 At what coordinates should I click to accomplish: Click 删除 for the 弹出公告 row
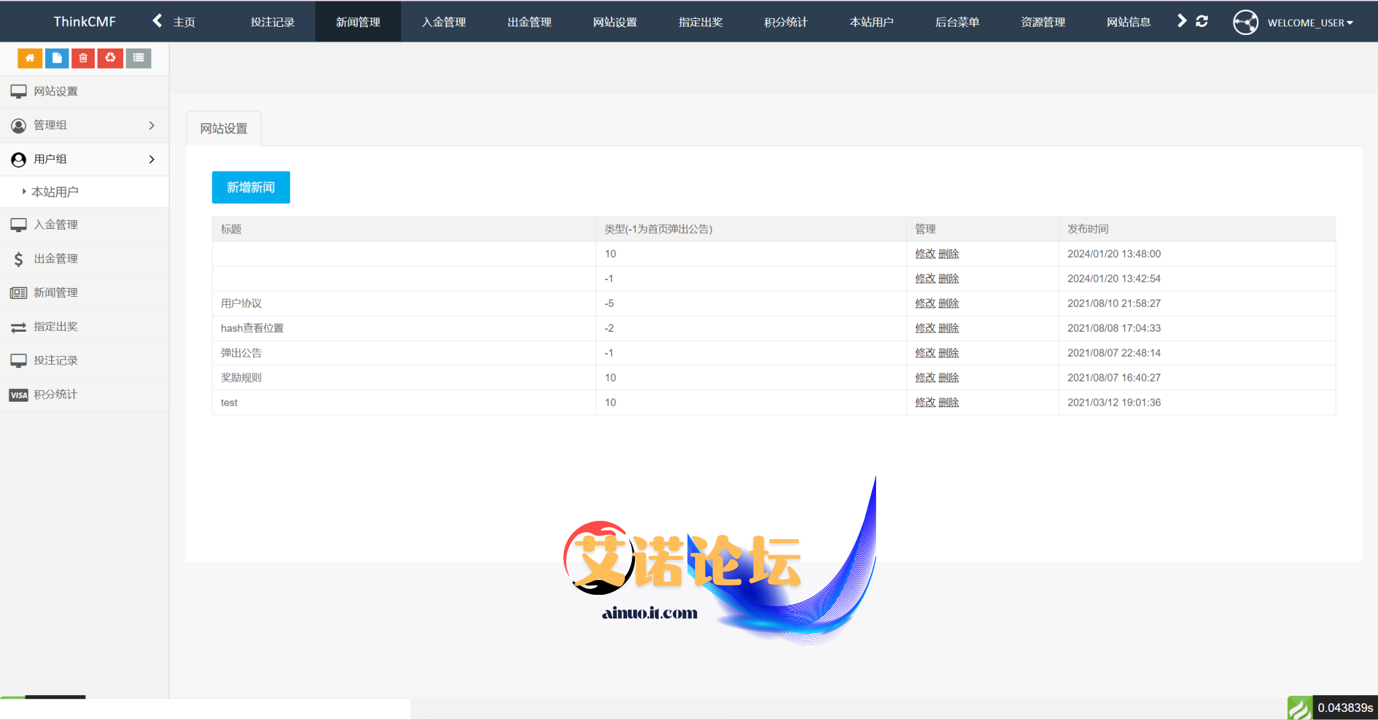(949, 353)
